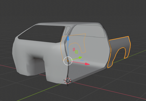Screen dimensions: 146x101
Task: Select the green square plane handle of gizmo
Action: (76, 52)
